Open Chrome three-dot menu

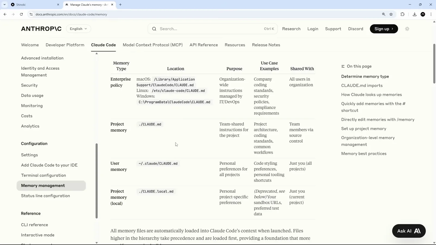(x=431, y=14)
